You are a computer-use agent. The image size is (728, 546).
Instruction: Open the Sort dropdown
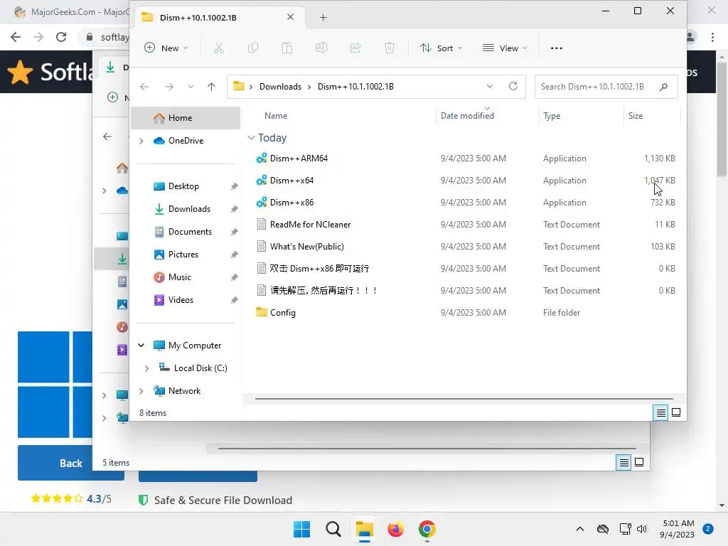441,48
